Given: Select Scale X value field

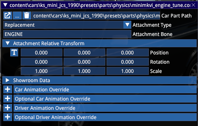Looking at the screenshot, I should (x=42, y=71).
